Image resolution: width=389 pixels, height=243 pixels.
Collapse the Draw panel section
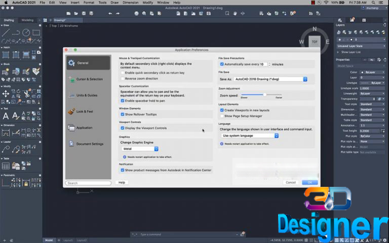click(x=2, y=25)
